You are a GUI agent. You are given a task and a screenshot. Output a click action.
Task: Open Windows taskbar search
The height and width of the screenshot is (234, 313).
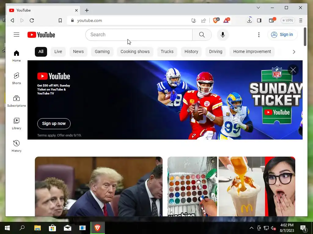(22, 228)
